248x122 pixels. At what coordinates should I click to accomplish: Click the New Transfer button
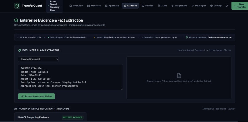240,6
